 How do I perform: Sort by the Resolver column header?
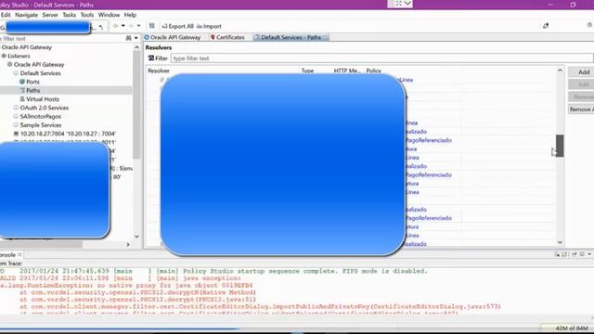coord(159,71)
